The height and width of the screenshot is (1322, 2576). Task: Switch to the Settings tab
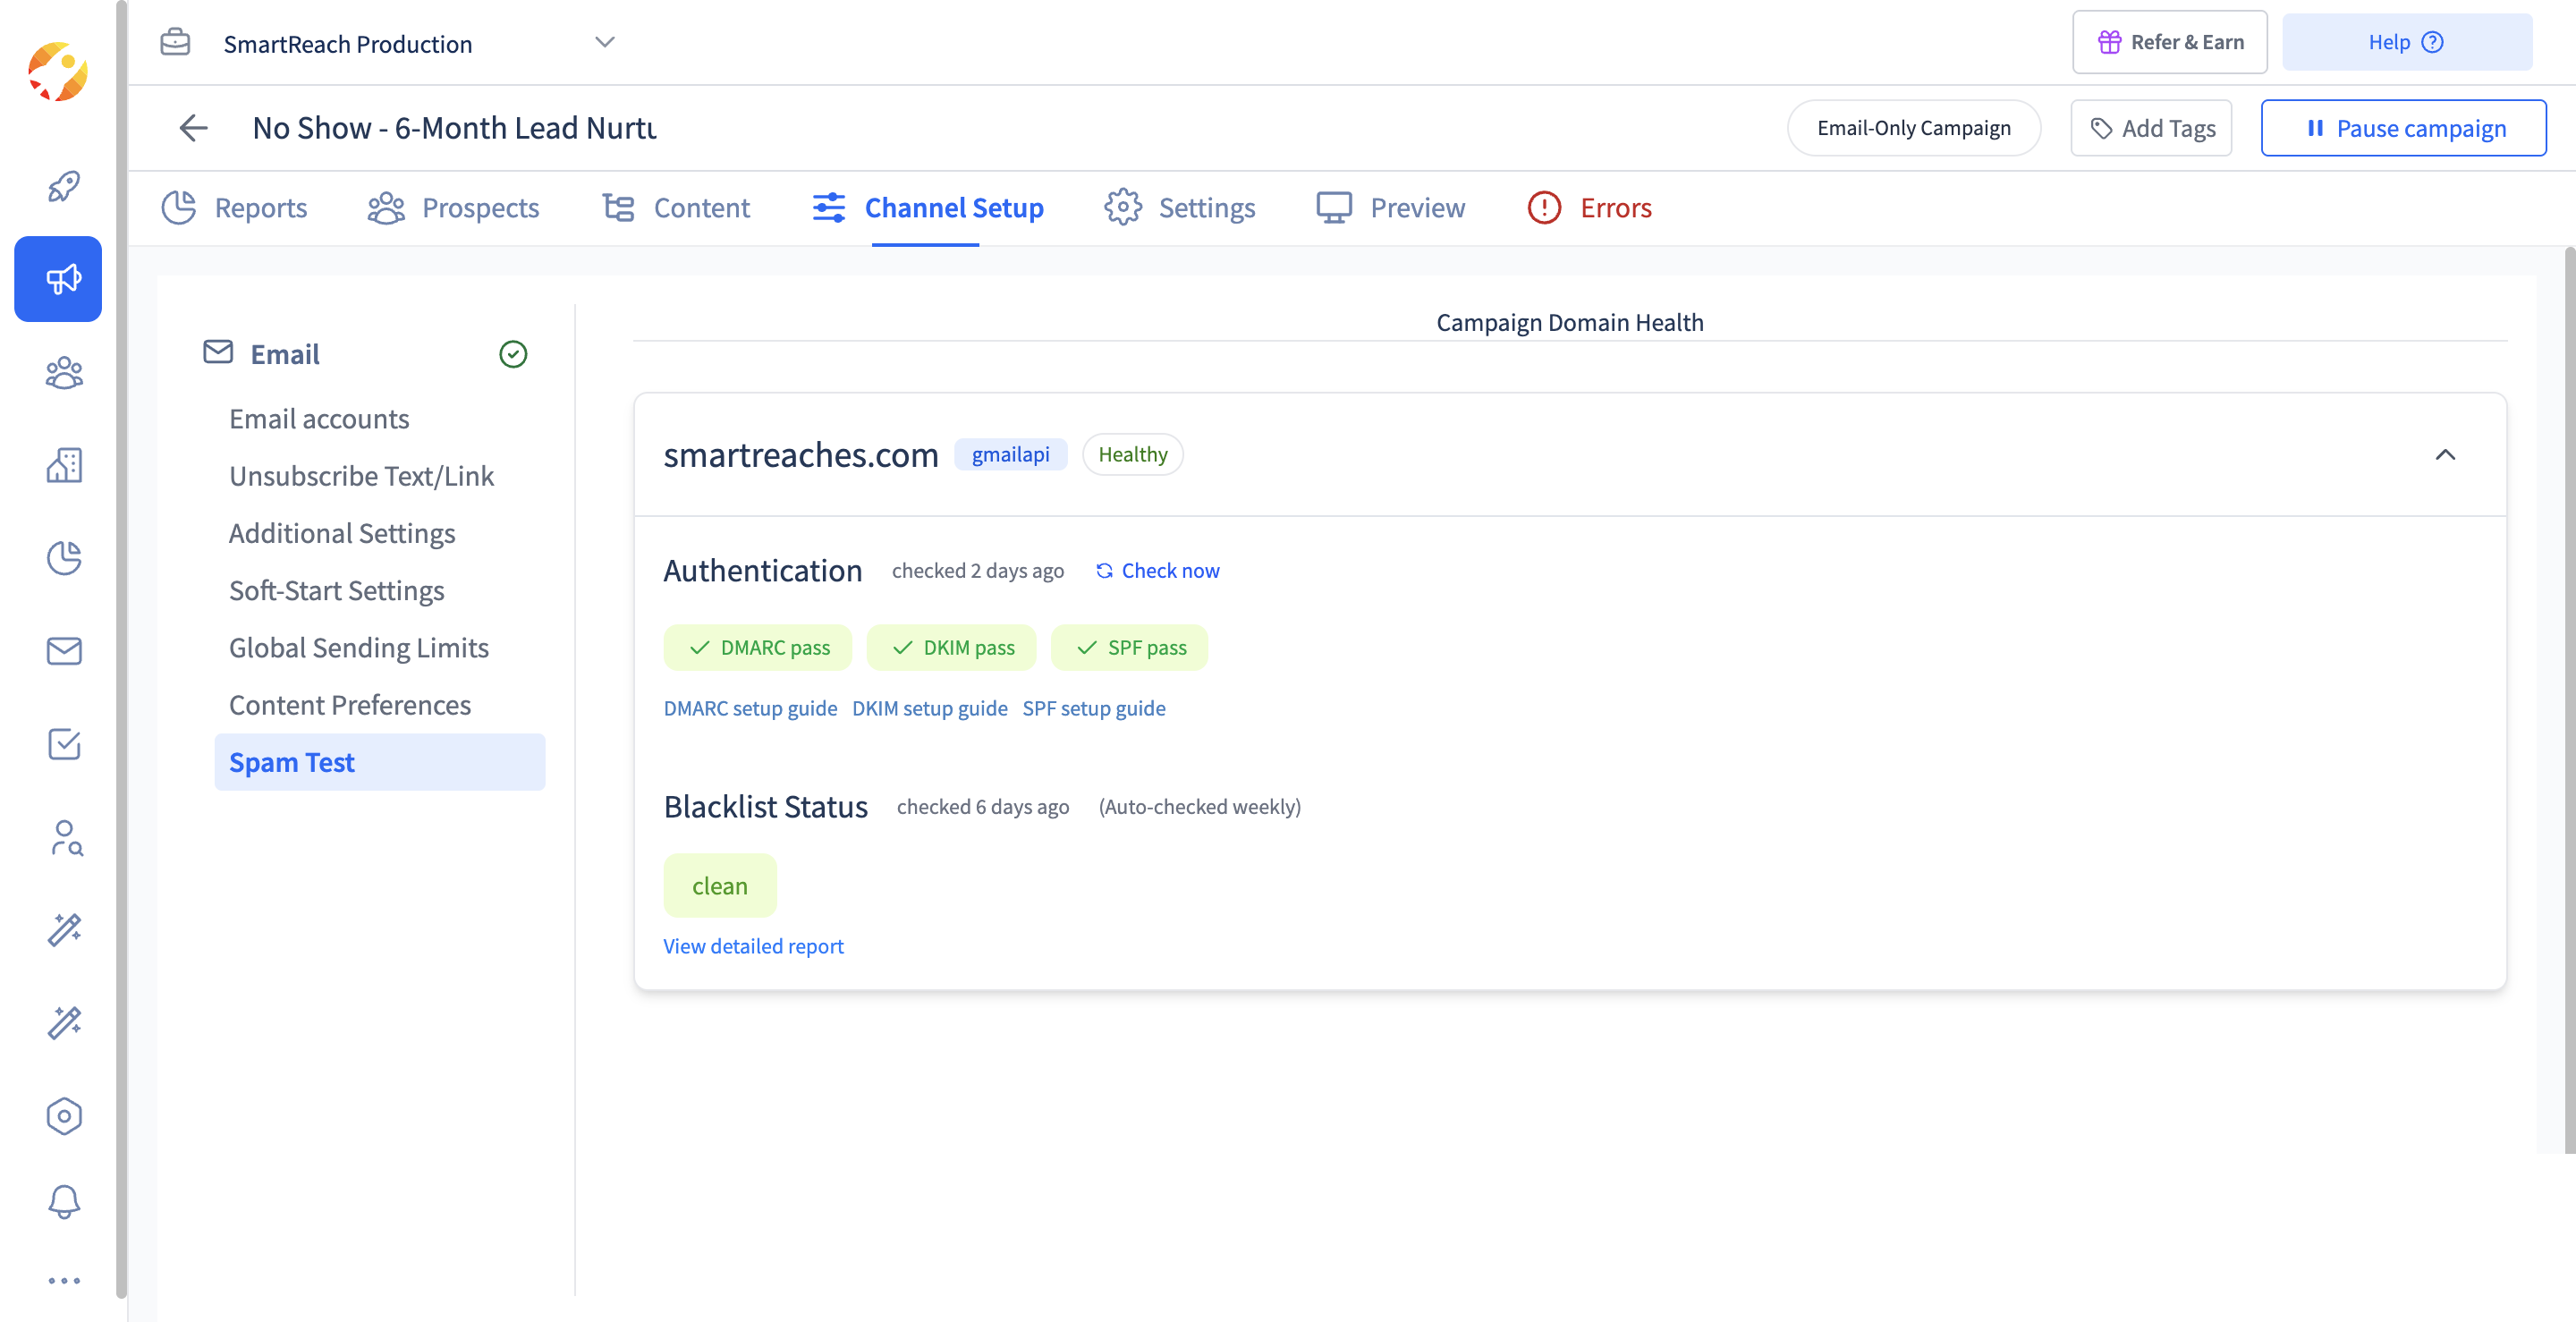(1179, 207)
